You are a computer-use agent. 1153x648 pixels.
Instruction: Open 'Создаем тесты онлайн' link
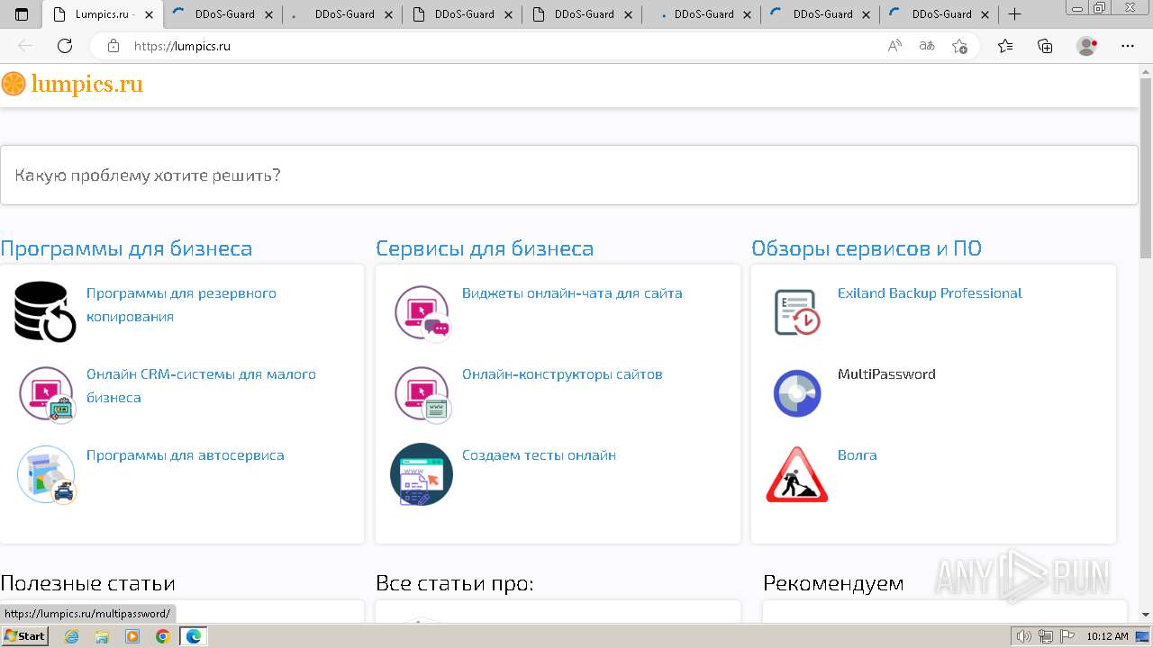click(x=539, y=455)
